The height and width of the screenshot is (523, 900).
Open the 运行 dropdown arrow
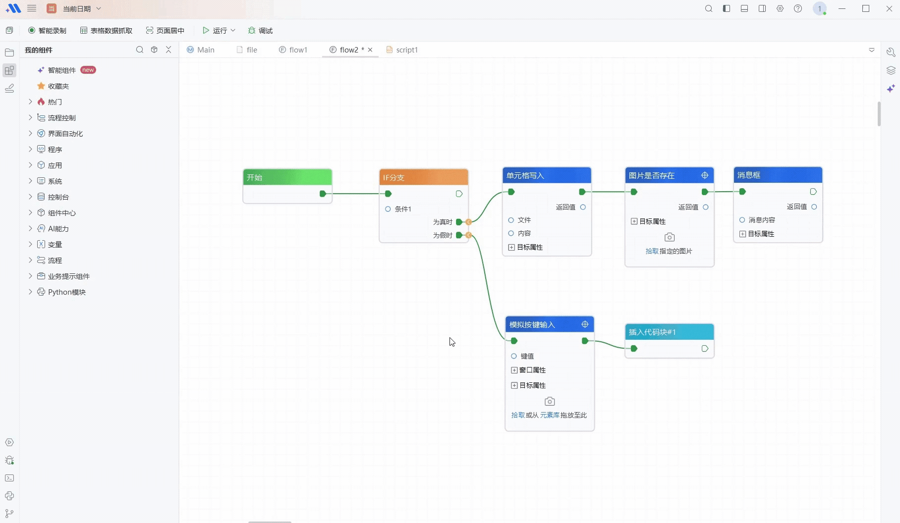point(233,31)
